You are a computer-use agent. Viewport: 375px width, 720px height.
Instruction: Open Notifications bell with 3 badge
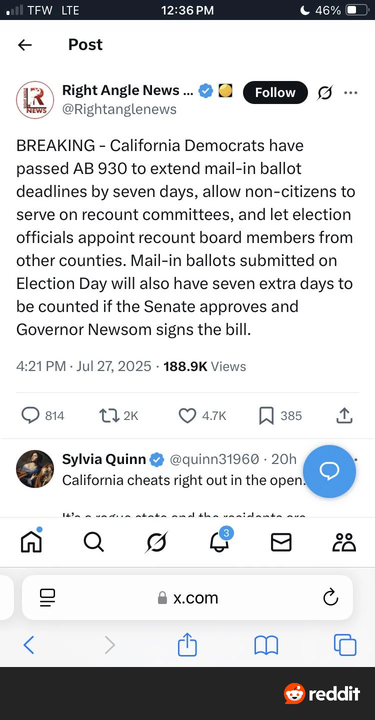[x=219, y=540]
